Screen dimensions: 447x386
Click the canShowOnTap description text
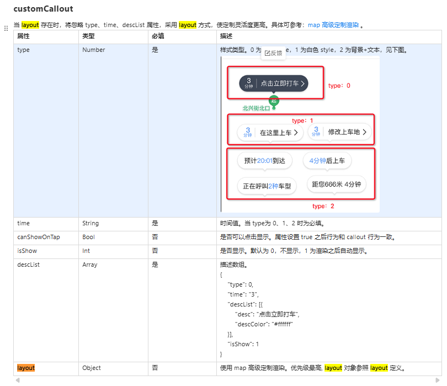coord(308,237)
